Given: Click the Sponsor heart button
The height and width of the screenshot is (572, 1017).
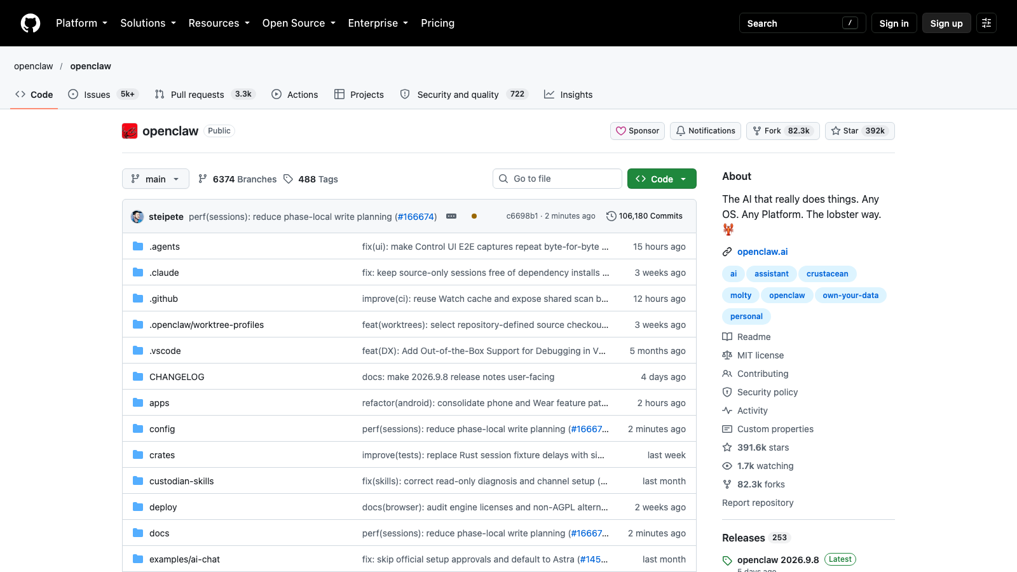Looking at the screenshot, I should (638, 131).
